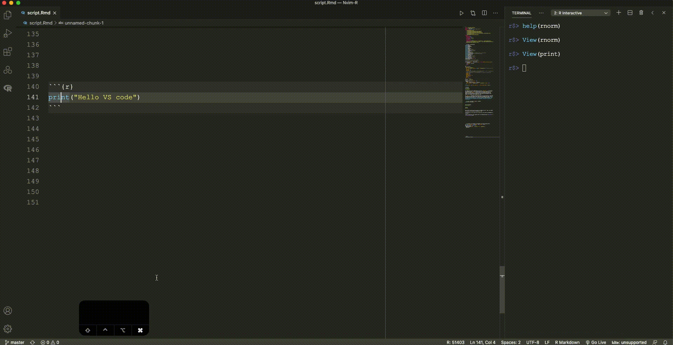Open the terminal selector dropdown '2: R Interactive'

pos(580,13)
